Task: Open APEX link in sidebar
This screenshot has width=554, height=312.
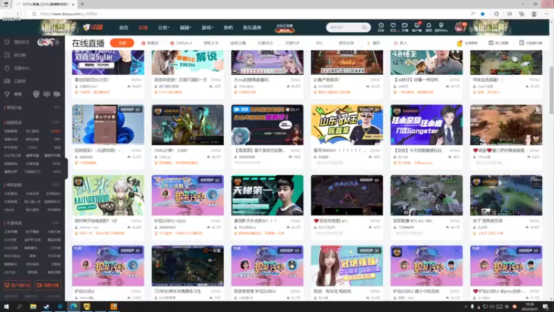Action: pos(57,171)
